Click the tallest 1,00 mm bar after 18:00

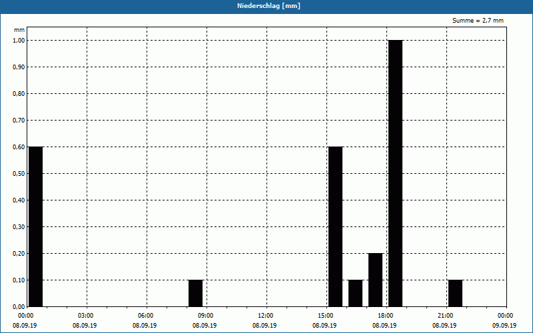click(x=395, y=173)
